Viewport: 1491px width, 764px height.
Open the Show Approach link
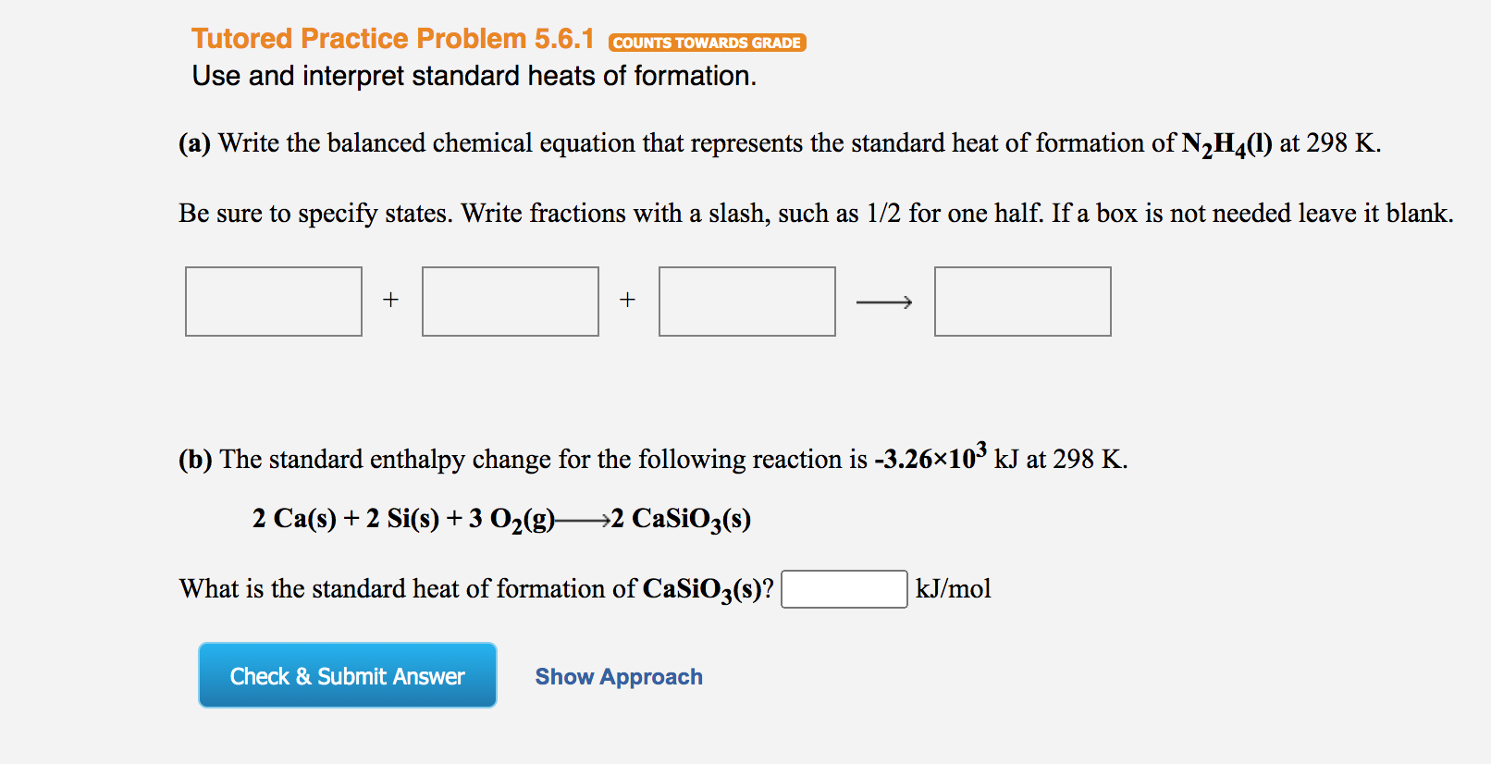(x=618, y=676)
